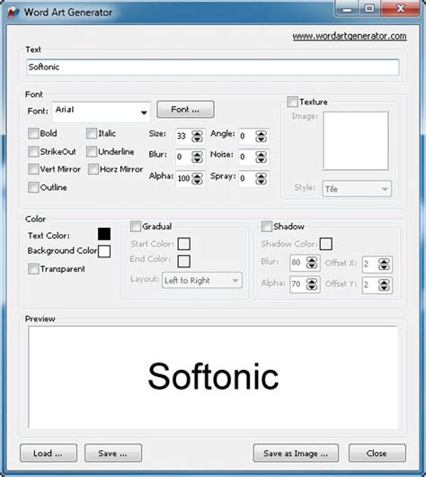Screen dimensions: 426x477
Task: Click the Size value field 33
Action: coord(184,136)
